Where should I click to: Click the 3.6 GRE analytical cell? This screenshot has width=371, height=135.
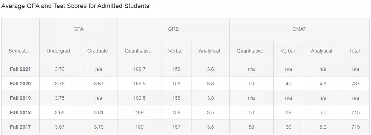click(210, 69)
